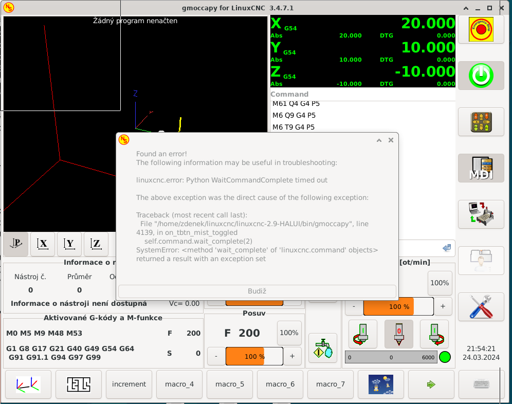
Task: Set Z axis view
Action: 96,244
